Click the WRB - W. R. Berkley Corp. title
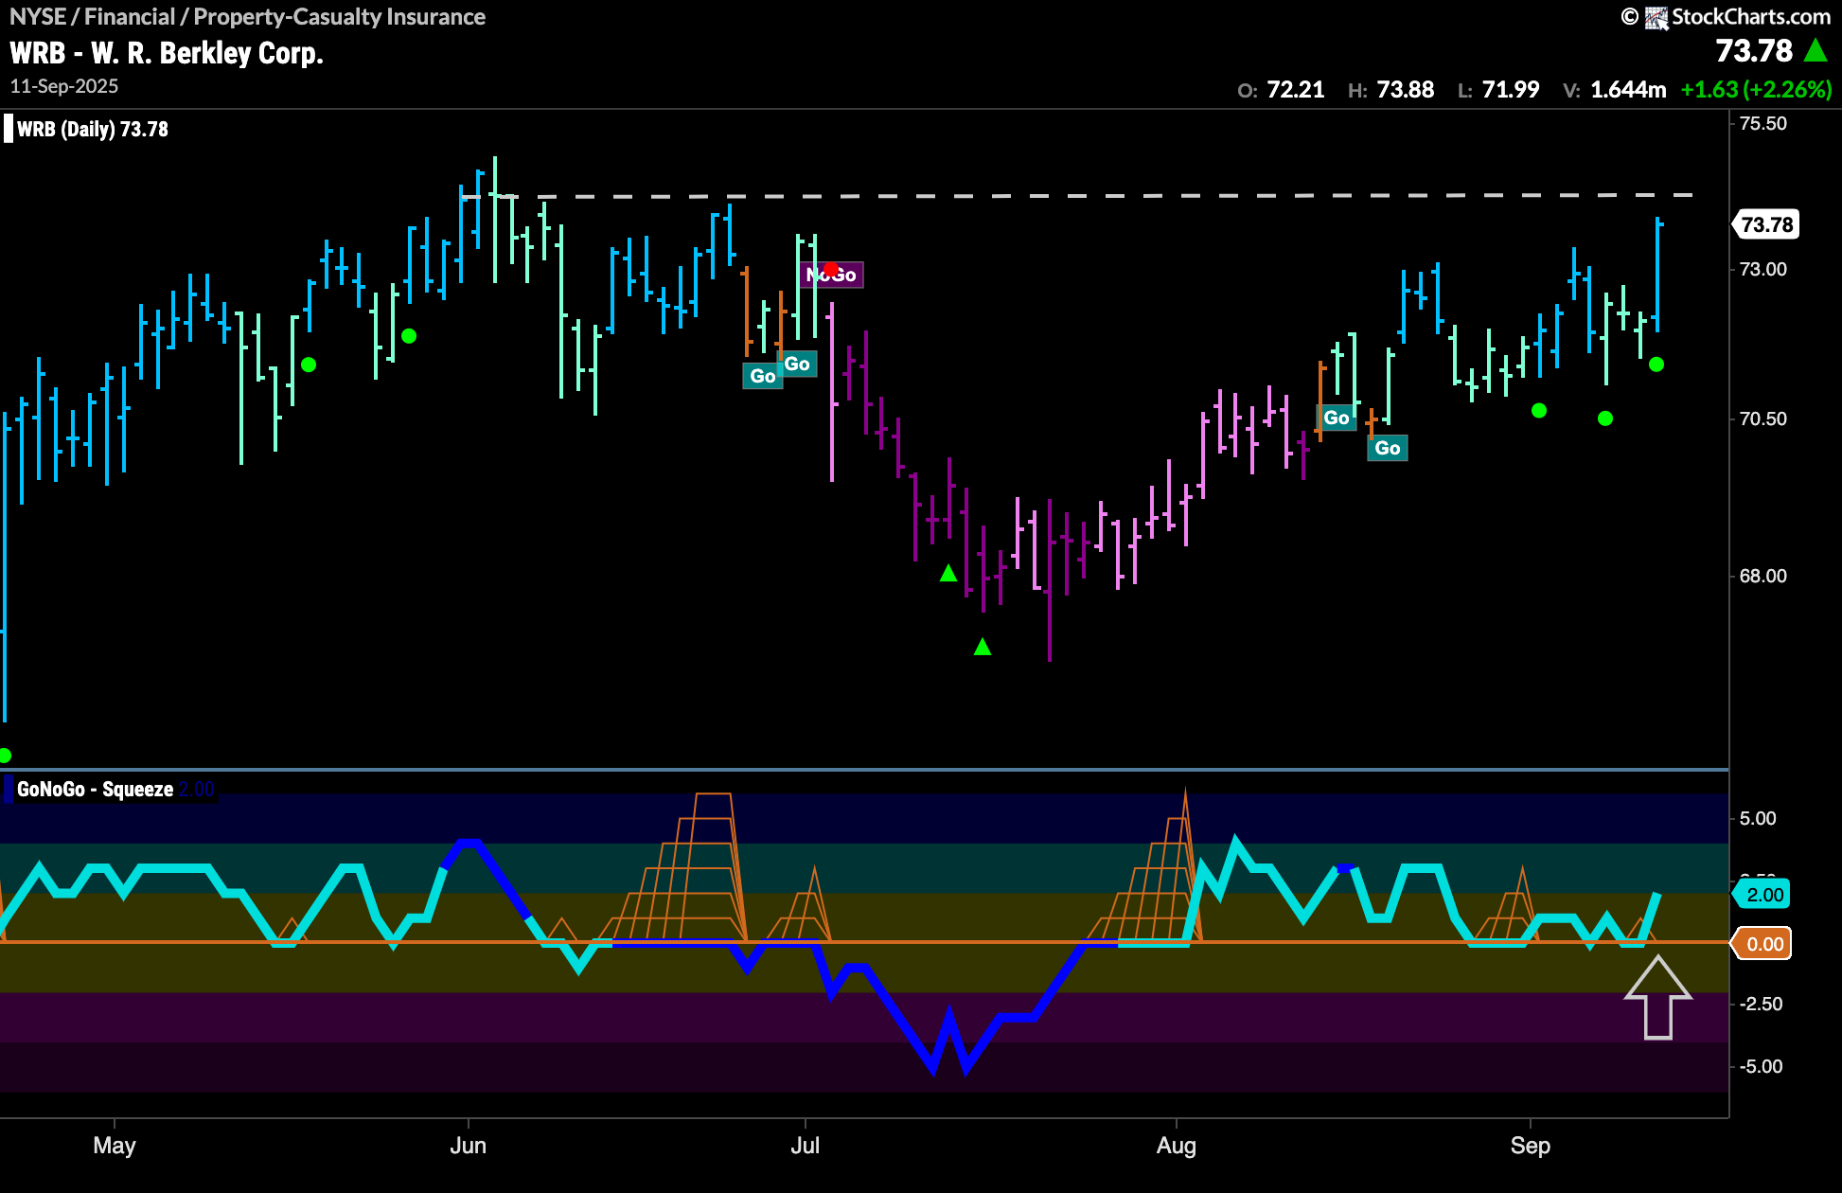The image size is (1842, 1193). 167,53
